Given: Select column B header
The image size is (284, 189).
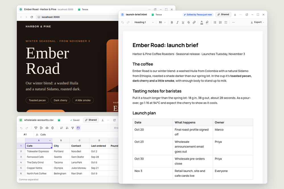Looking at the screenshot, I should tap(61, 140).
